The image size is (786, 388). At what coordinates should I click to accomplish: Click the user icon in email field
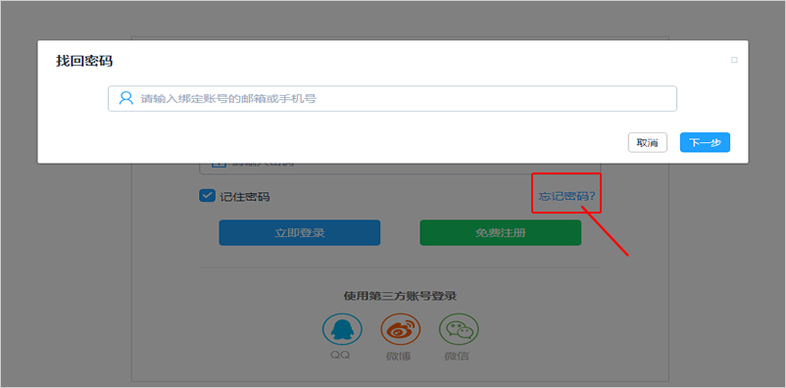pos(125,98)
